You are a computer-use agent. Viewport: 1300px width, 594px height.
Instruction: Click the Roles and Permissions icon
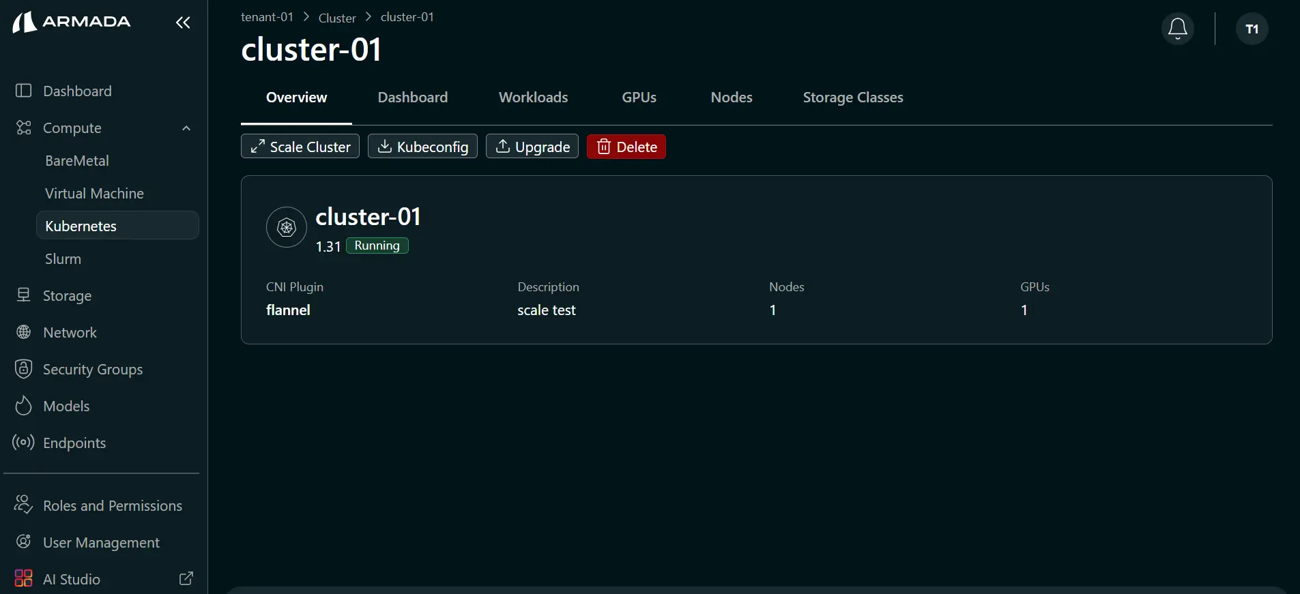click(x=24, y=505)
